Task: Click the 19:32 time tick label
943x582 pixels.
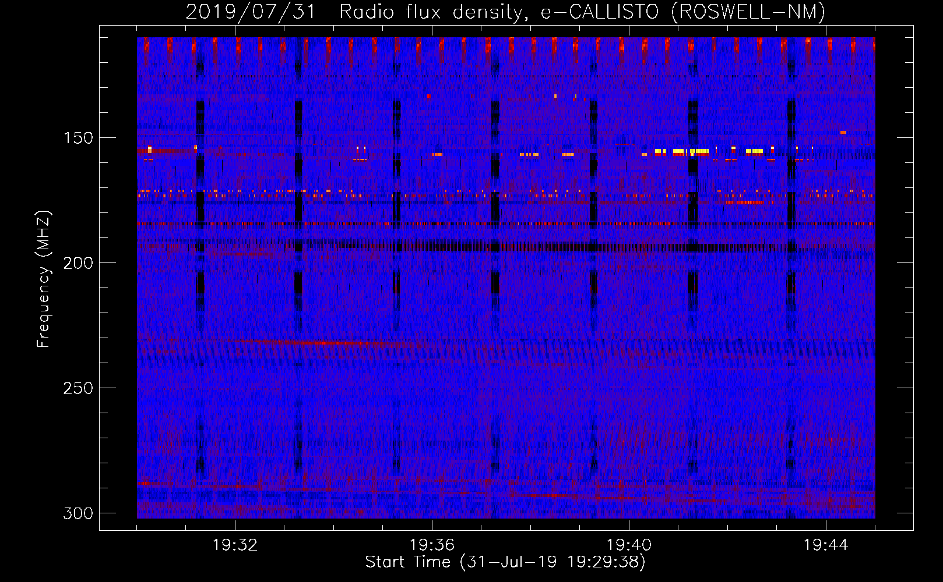Action: (235, 545)
